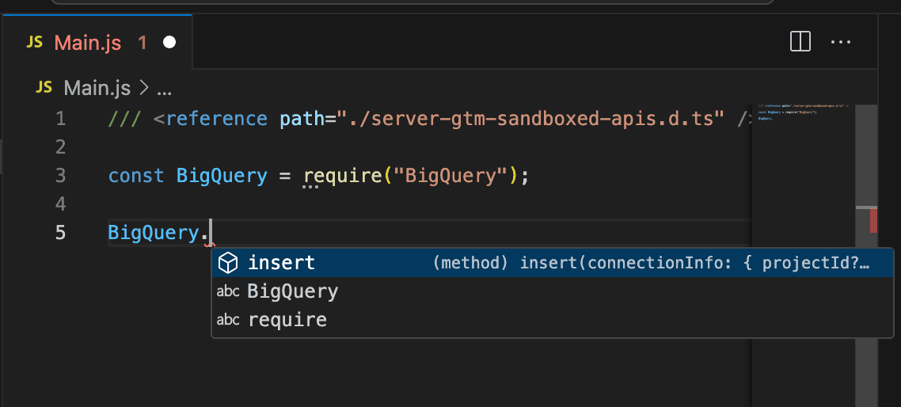Click Main.js in the breadcrumb

[97, 88]
